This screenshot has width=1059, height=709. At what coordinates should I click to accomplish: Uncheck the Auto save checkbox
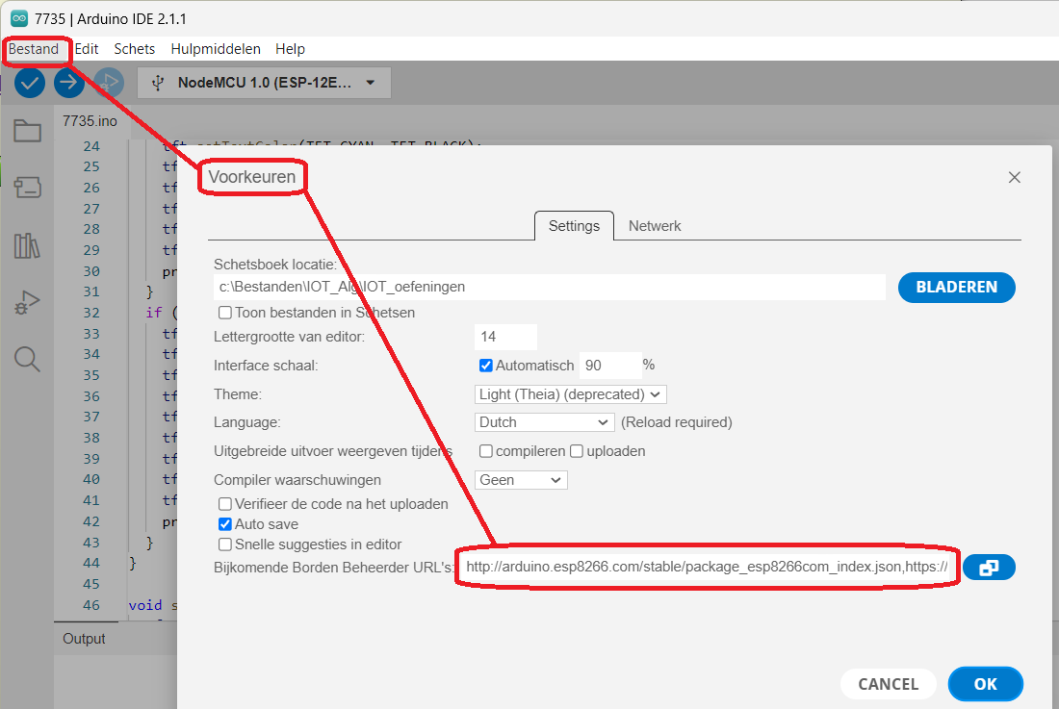pos(225,524)
